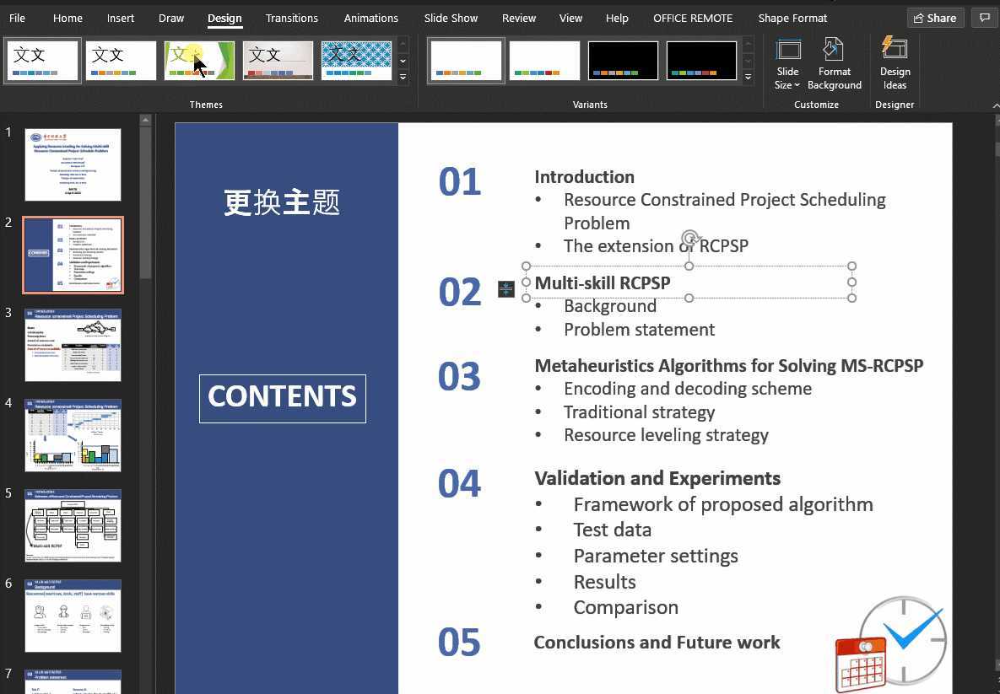The height and width of the screenshot is (694, 1000).
Task: Open the View tab
Action: tap(570, 18)
